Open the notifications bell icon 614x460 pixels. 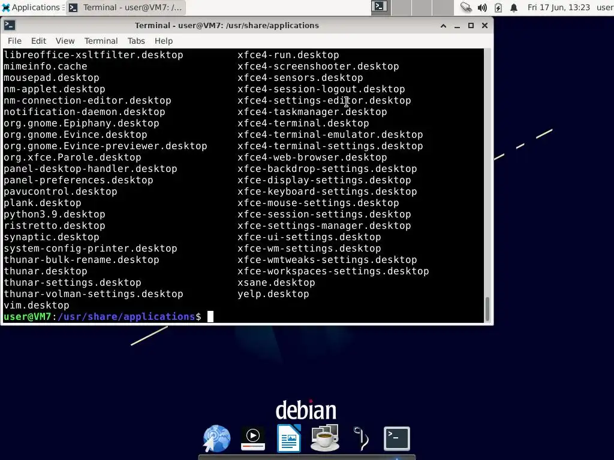click(514, 7)
